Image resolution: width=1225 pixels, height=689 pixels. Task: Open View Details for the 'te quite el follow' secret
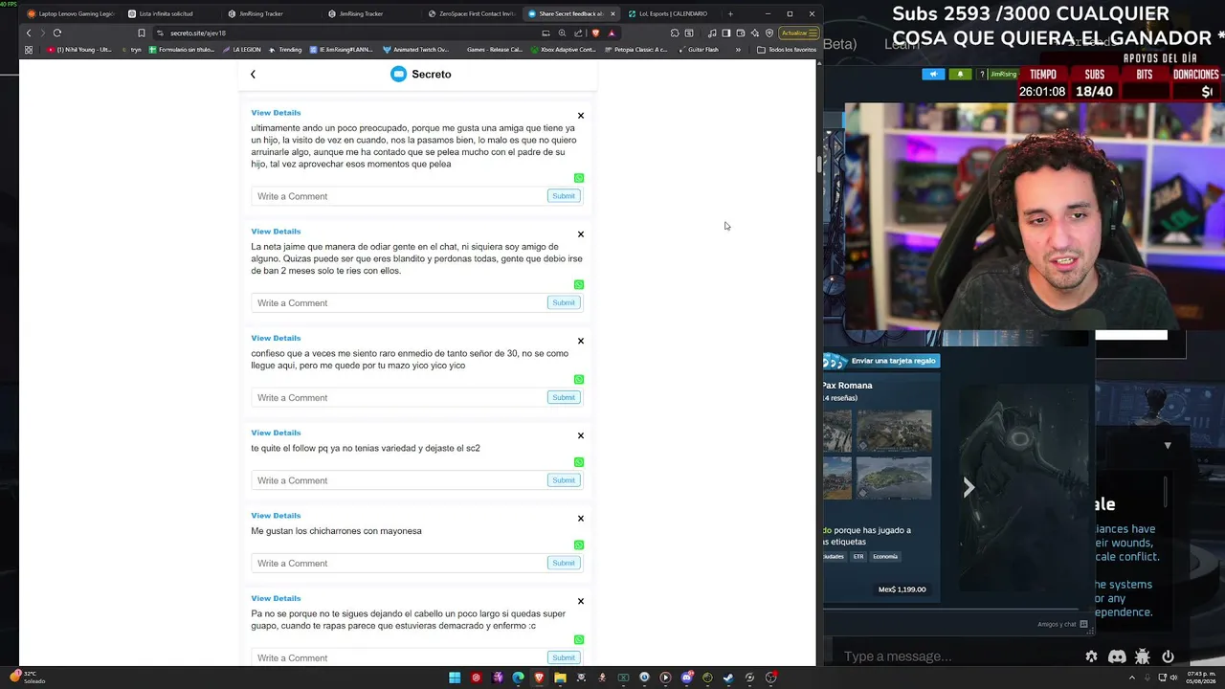(276, 433)
